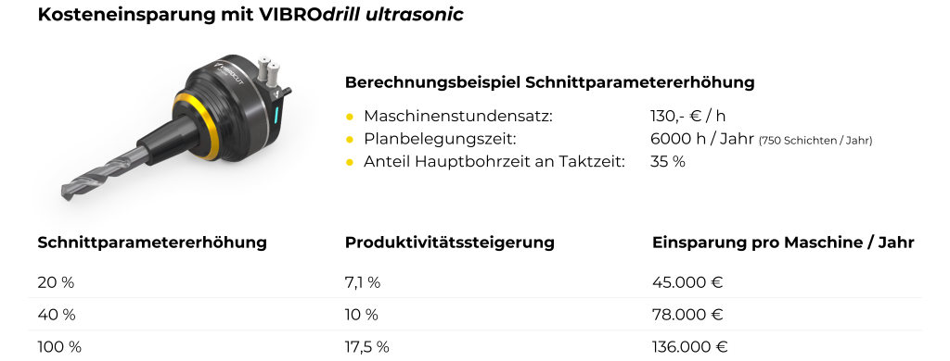Click the yellow bullet before Planbelegungszeit
Image resolution: width=950 pixels, height=361 pixels.
click(x=350, y=140)
